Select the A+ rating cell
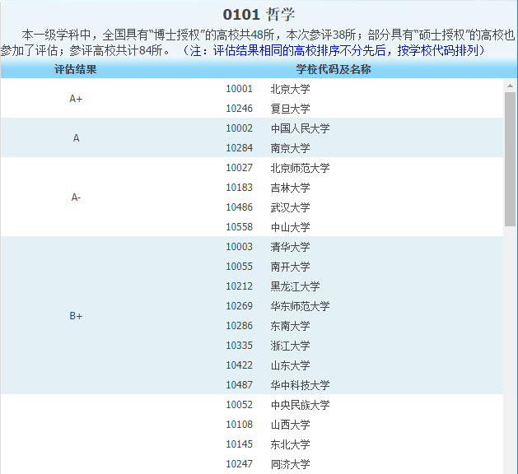The width and height of the screenshot is (518, 474). pyautogui.click(x=76, y=99)
